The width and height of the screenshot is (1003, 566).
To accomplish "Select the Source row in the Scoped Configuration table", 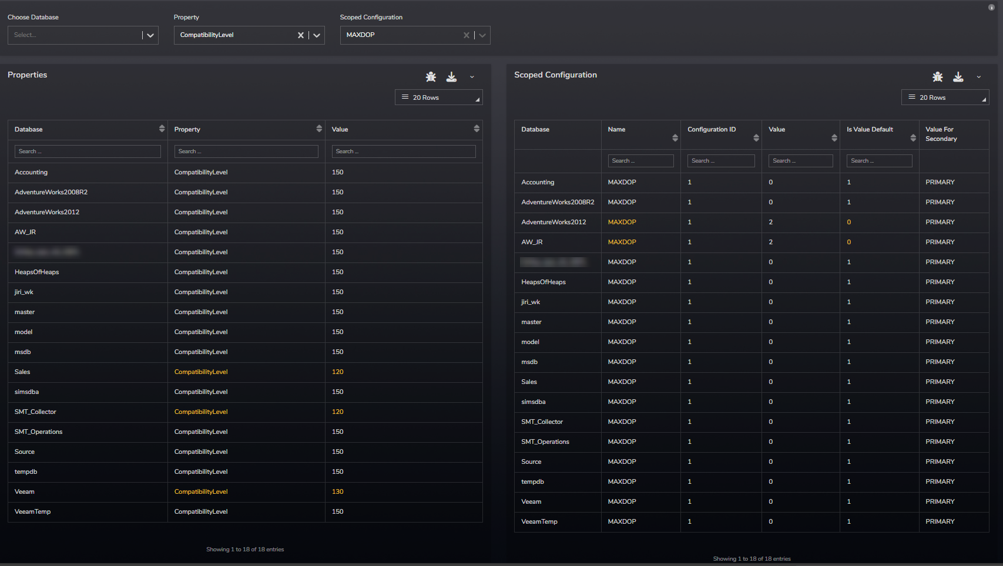I will pos(752,462).
